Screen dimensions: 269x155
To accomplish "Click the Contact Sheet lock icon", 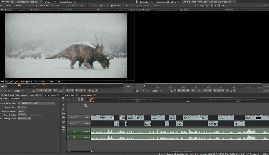I will pyautogui.click(x=195, y=5).
